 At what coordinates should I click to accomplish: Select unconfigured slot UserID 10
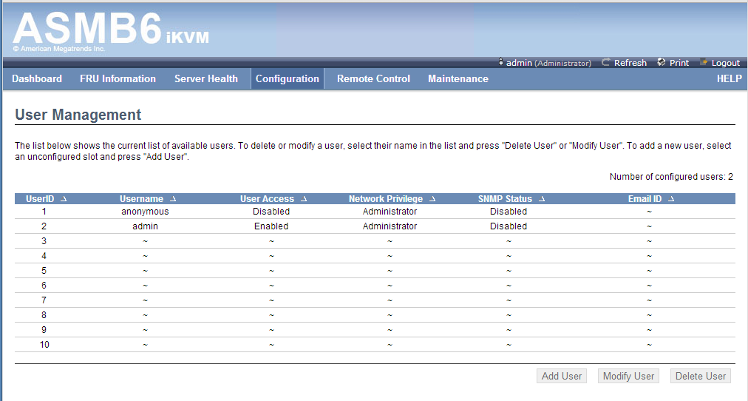click(44, 345)
